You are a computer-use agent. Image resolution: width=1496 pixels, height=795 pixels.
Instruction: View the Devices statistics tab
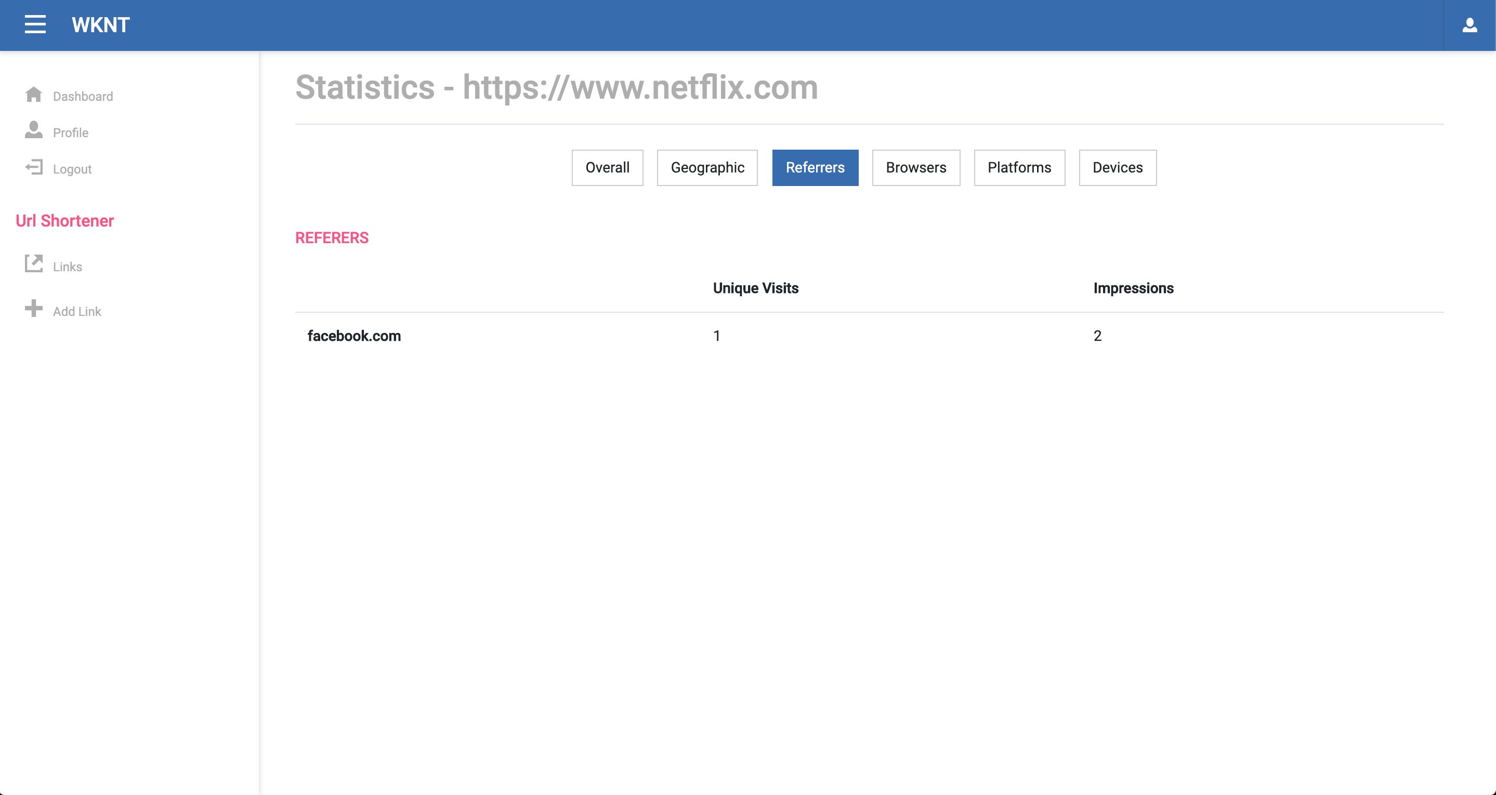pos(1117,168)
